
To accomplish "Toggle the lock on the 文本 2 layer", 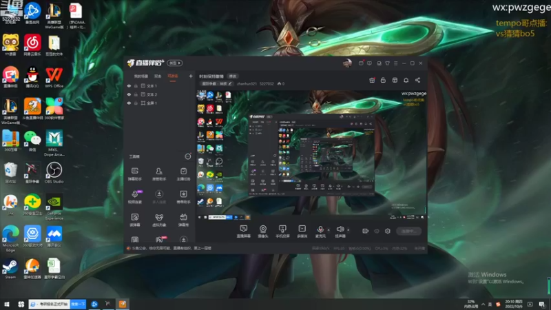I will click(136, 94).
